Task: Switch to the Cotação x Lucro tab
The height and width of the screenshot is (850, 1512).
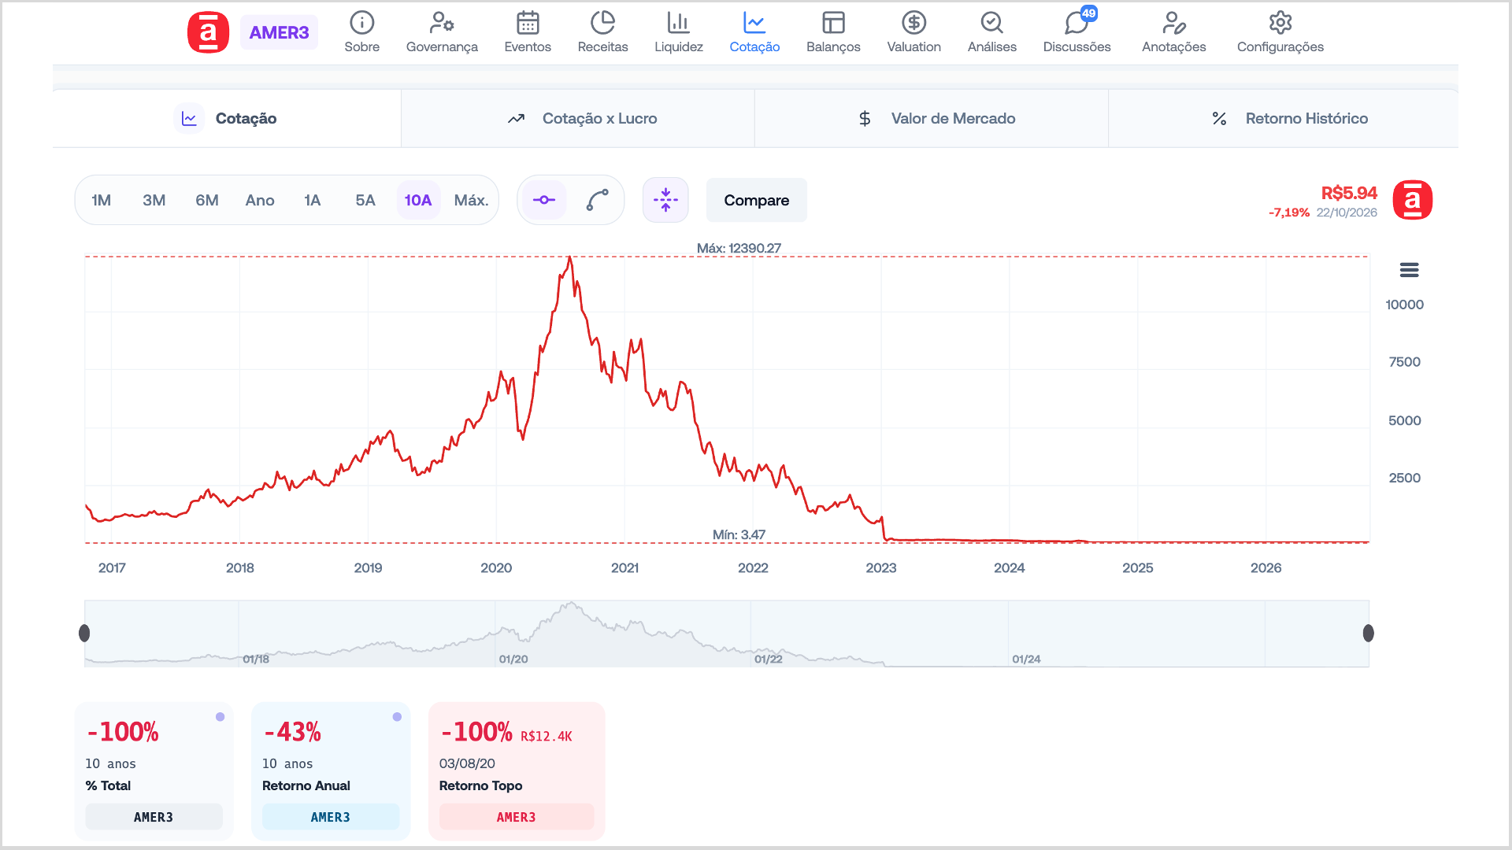Action: point(578,118)
